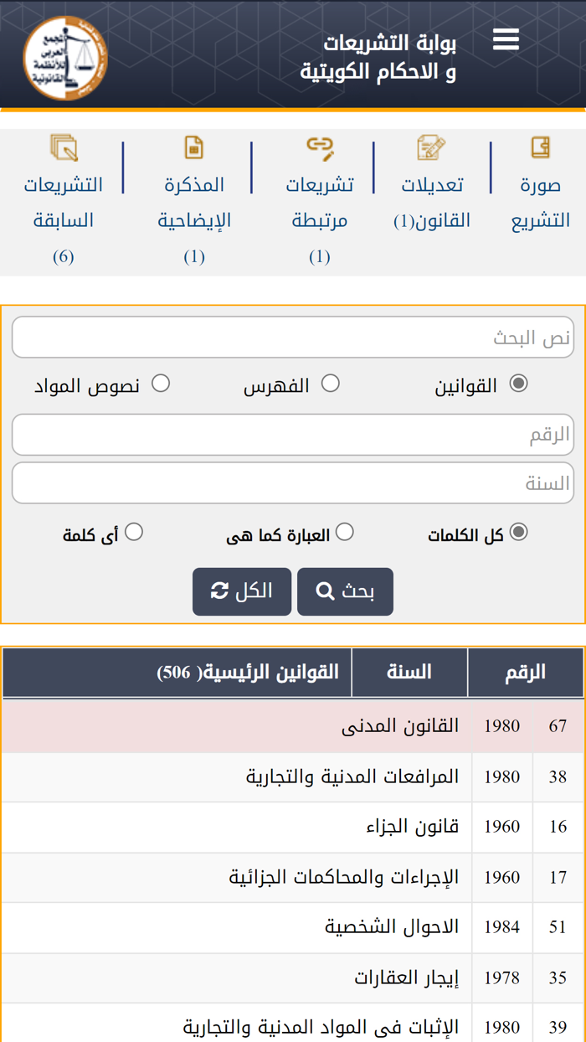Select the العبارة كما هى option
Screen dimensions: 586x1042
click(x=345, y=530)
